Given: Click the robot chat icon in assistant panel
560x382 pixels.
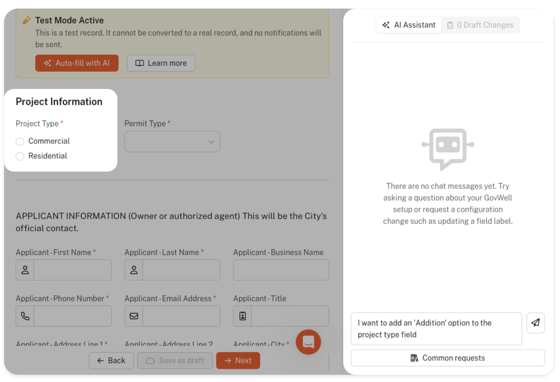Looking at the screenshot, I should tap(447, 149).
